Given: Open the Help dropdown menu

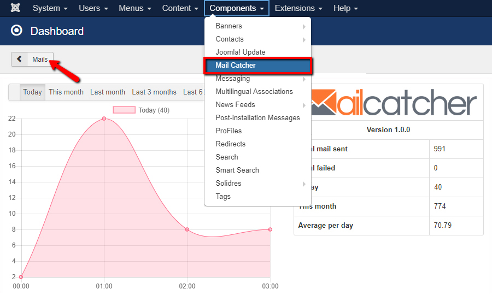Looking at the screenshot, I should pos(345,8).
